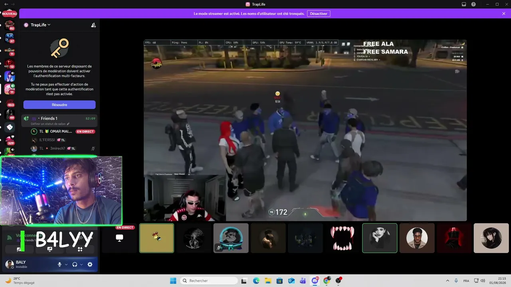Open the Discord inbox icon in title bar
The height and width of the screenshot is (287, 511).
464,4
